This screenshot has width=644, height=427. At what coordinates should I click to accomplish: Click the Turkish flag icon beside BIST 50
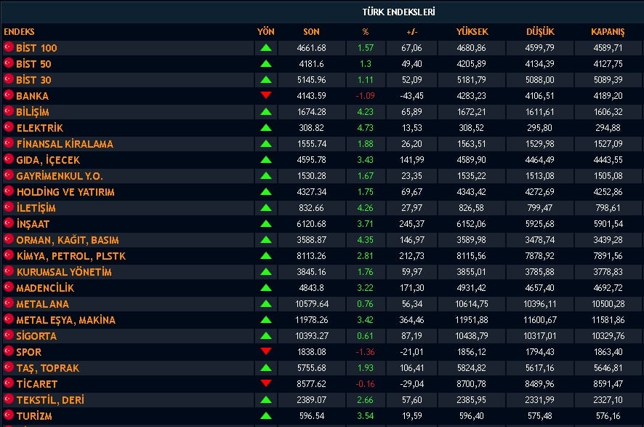point(9,63)
